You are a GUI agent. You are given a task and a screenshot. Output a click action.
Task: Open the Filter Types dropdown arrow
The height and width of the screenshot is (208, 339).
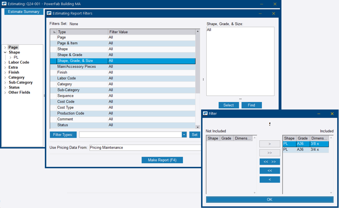(184, 135)
